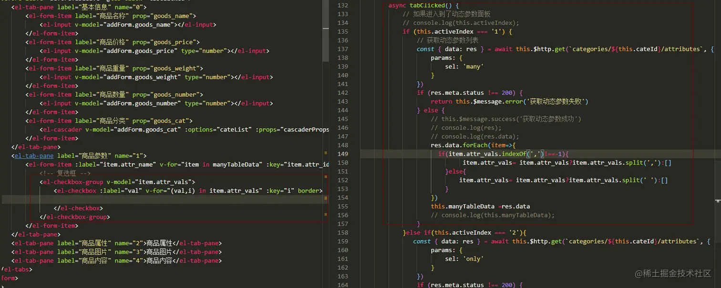Screen dimensions: 721x288
Task: Click commented console.log(res); line
Action: pos(466,128)
